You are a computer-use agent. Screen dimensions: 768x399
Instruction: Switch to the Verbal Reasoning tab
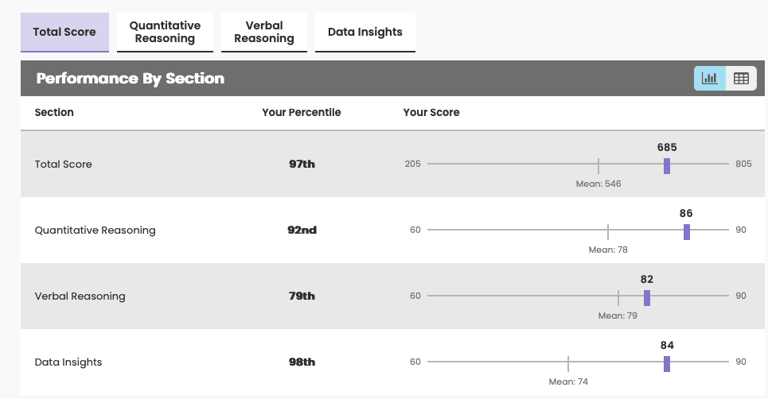click(264, 33)
